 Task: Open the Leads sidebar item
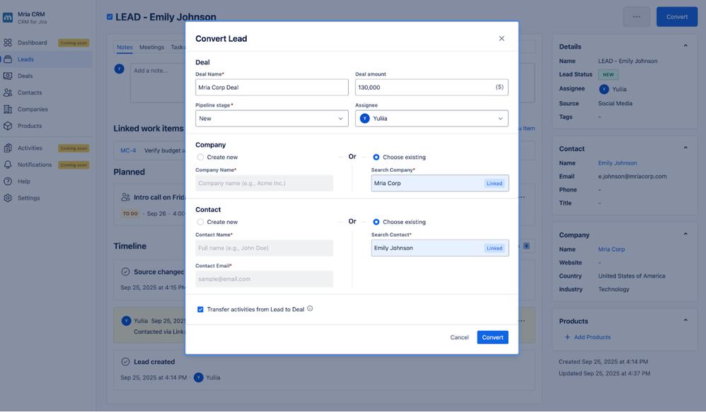coord(47,59)
